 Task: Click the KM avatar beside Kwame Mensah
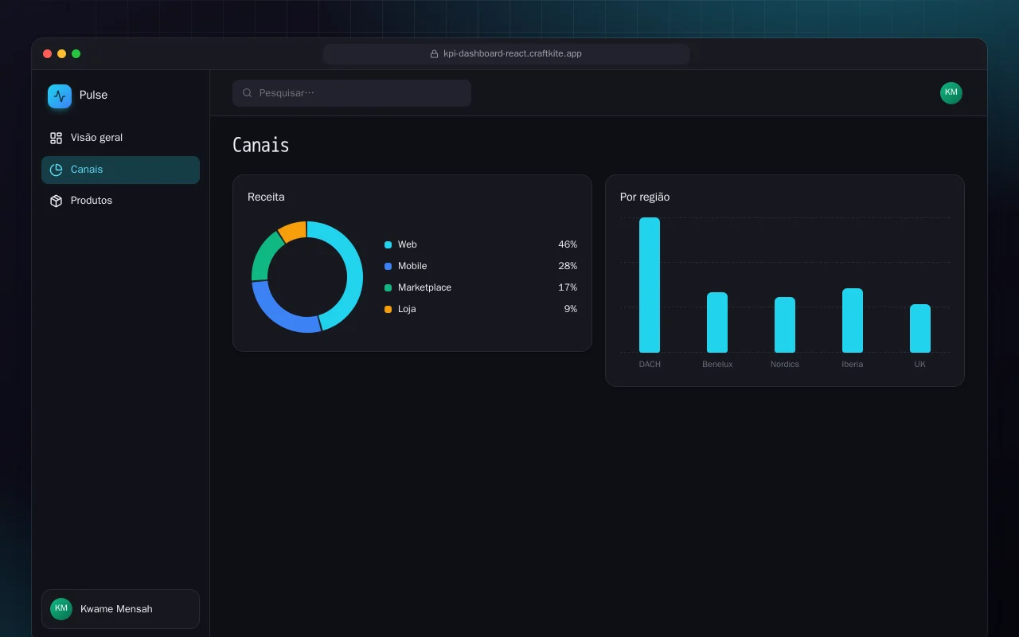tap(61, 609)
